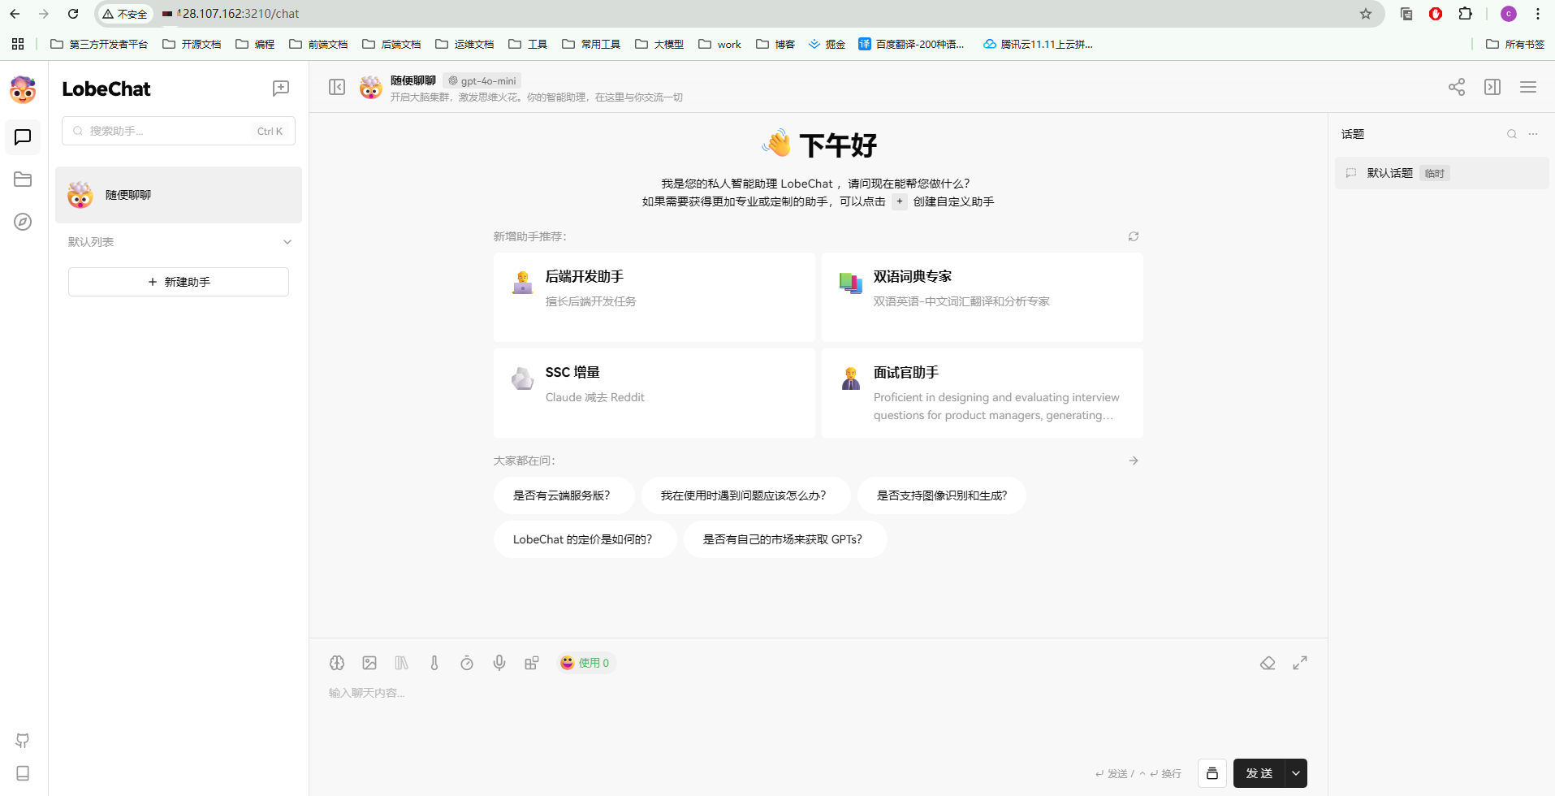Screen dimensions: 1555x796
Task: Open the temperature thermometer setting icon
Action: coord(434,663)
